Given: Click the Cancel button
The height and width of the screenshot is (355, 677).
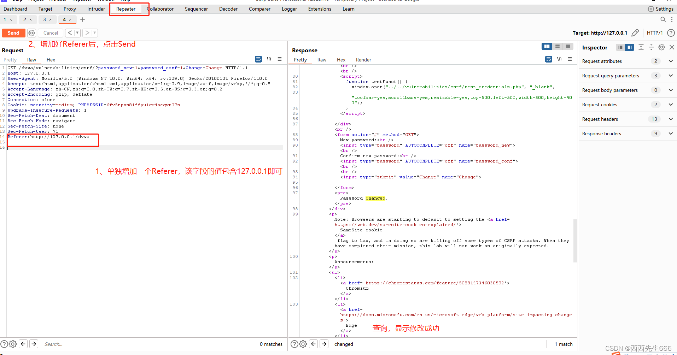Looking at the screenshot, I should 51,33.
